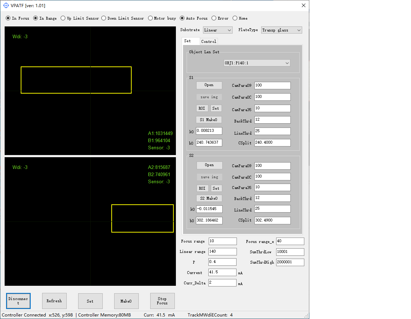Click the S1 Open button
Screen dimensions: 411x319
(x=209, y=85)
